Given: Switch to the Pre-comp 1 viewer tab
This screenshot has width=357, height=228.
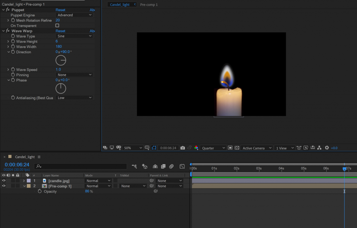Looking at the screenshot, I should [x=149, y=5].
